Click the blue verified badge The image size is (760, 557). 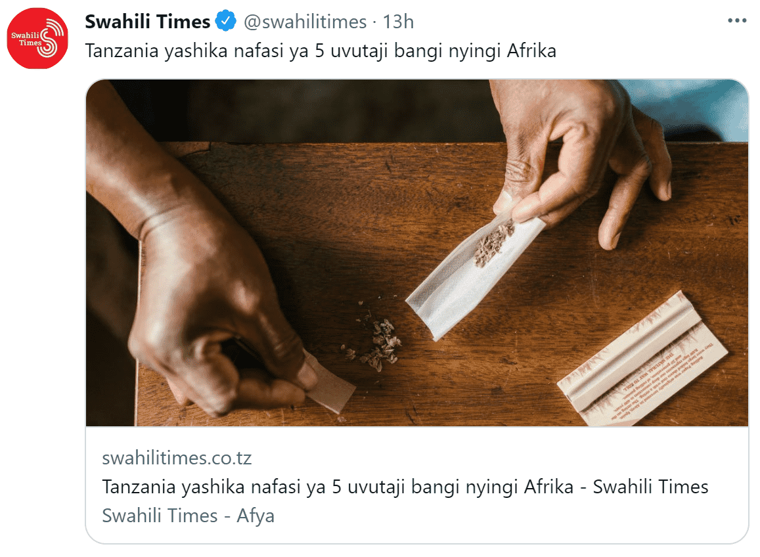point(225,21)
